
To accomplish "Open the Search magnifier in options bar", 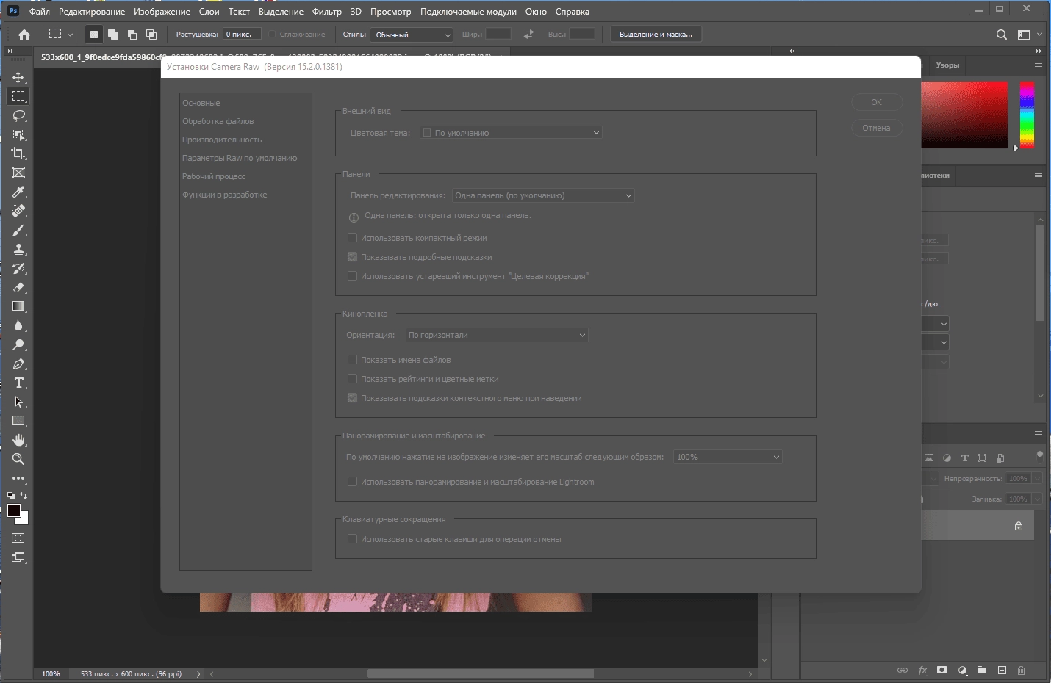I will [x=1002, y=35].
